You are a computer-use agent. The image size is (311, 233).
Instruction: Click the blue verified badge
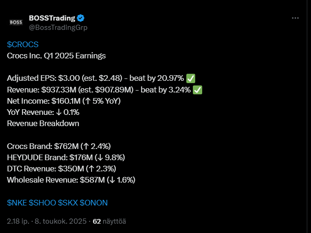point(81,18)
